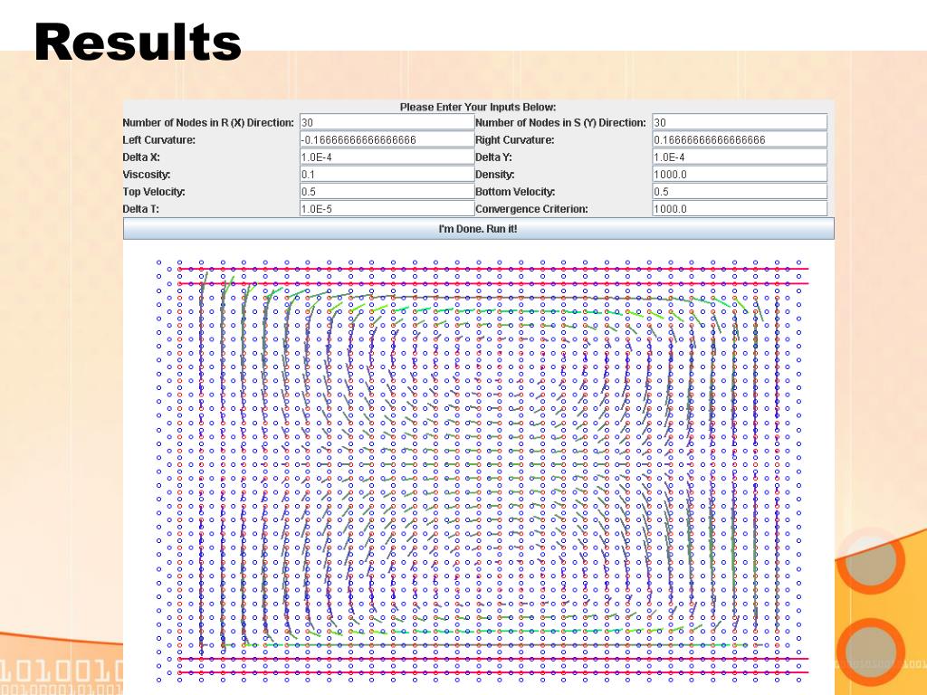Click the 'Right Curvature:' label
The width and height of the screenshot is (927, 695).
coord(515,140)
